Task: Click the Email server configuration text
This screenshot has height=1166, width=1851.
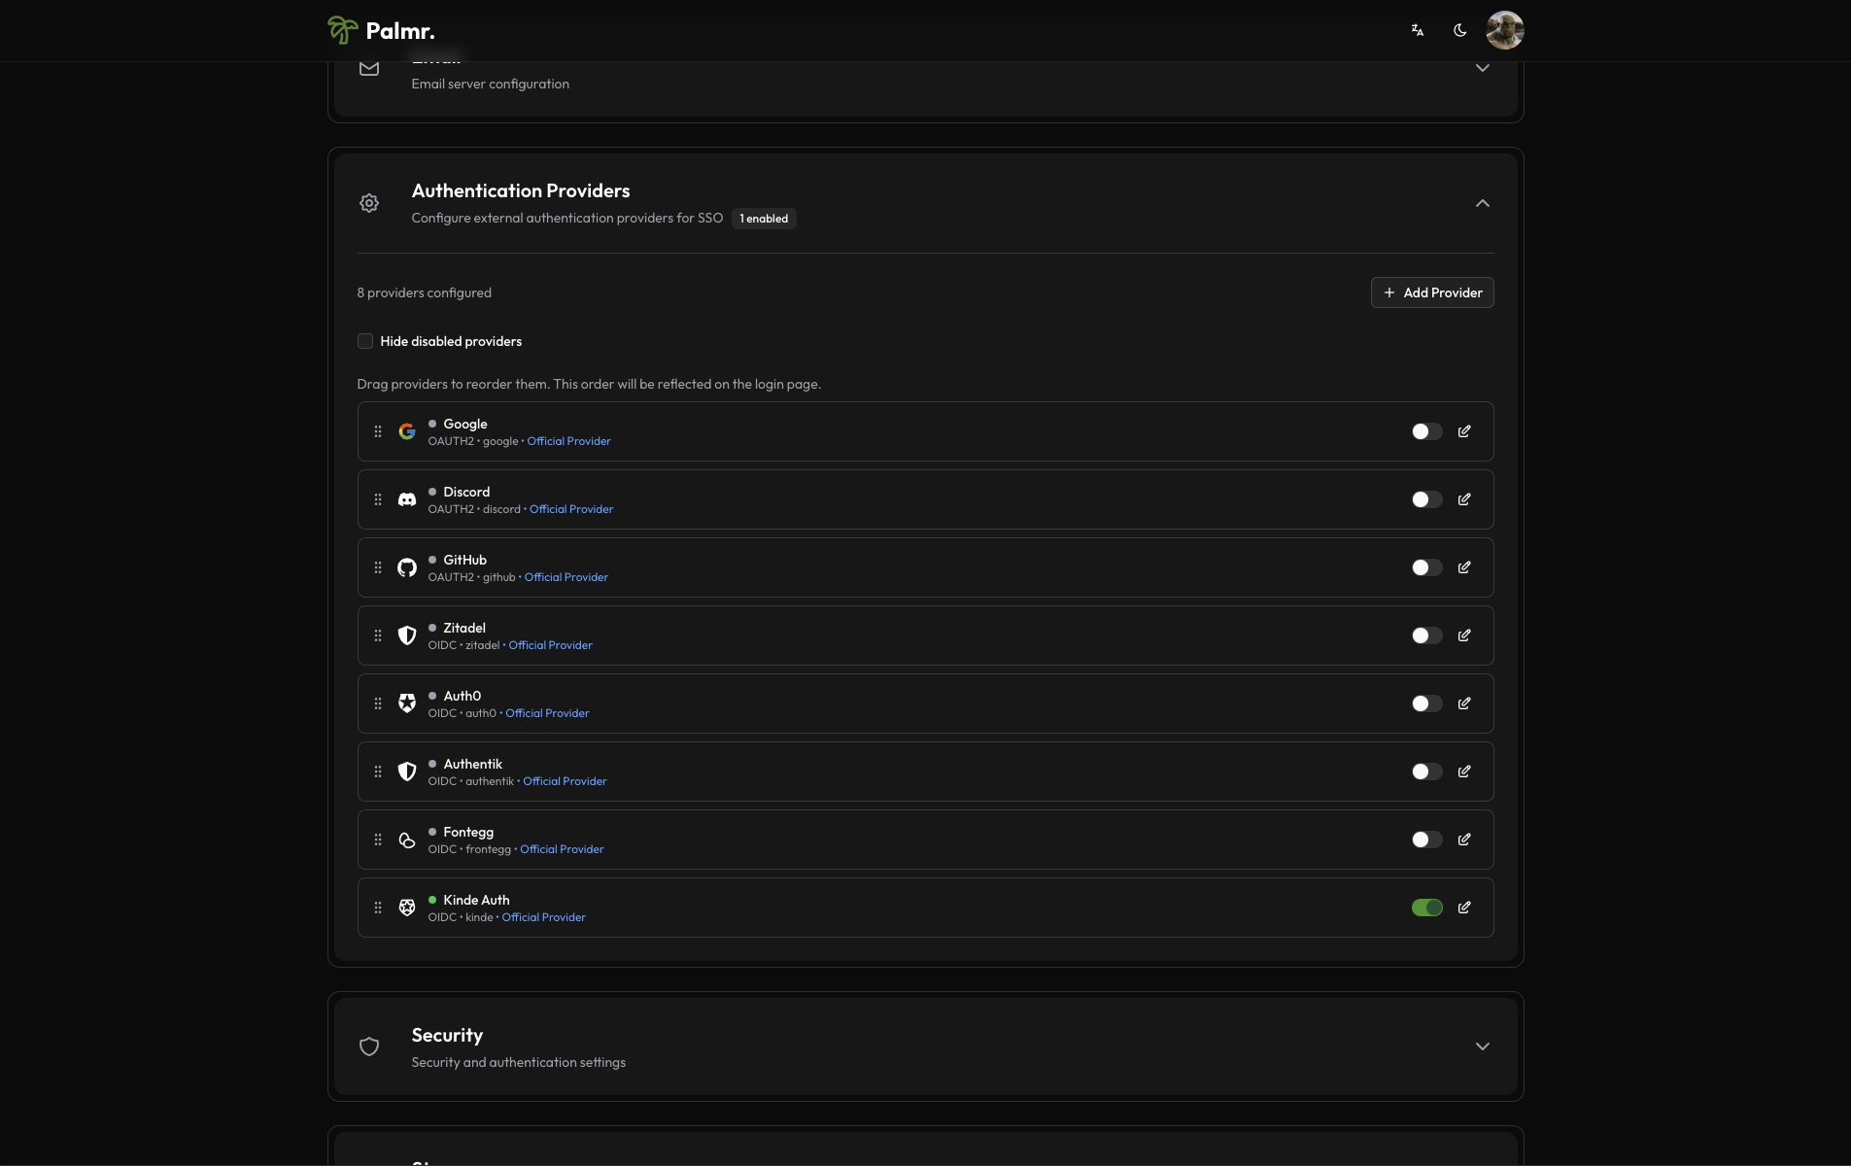Action: tap(490, 84)
